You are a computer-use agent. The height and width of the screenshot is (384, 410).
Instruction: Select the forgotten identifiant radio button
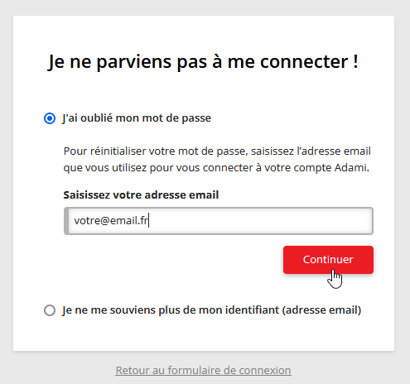click(x=50, y=310)
